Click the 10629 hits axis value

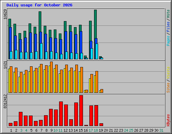coord(5,14)
